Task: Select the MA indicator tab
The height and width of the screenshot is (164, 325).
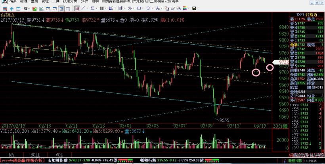Action: click(x=12, y=155)
